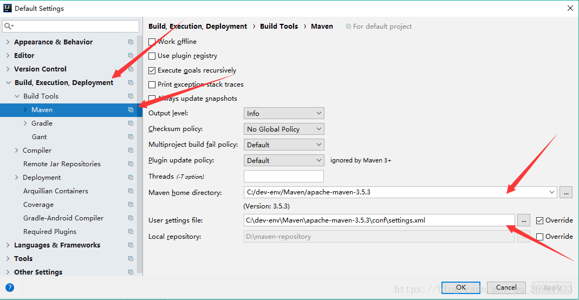
Task: Open help with the question mark icon
Action: pyautogui.click(x=10, y=288)
